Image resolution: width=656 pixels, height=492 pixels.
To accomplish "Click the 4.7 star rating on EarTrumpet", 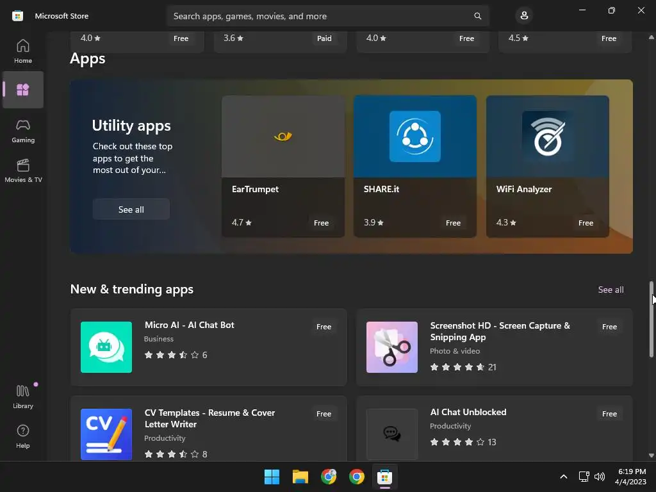I will coord(242,222).
